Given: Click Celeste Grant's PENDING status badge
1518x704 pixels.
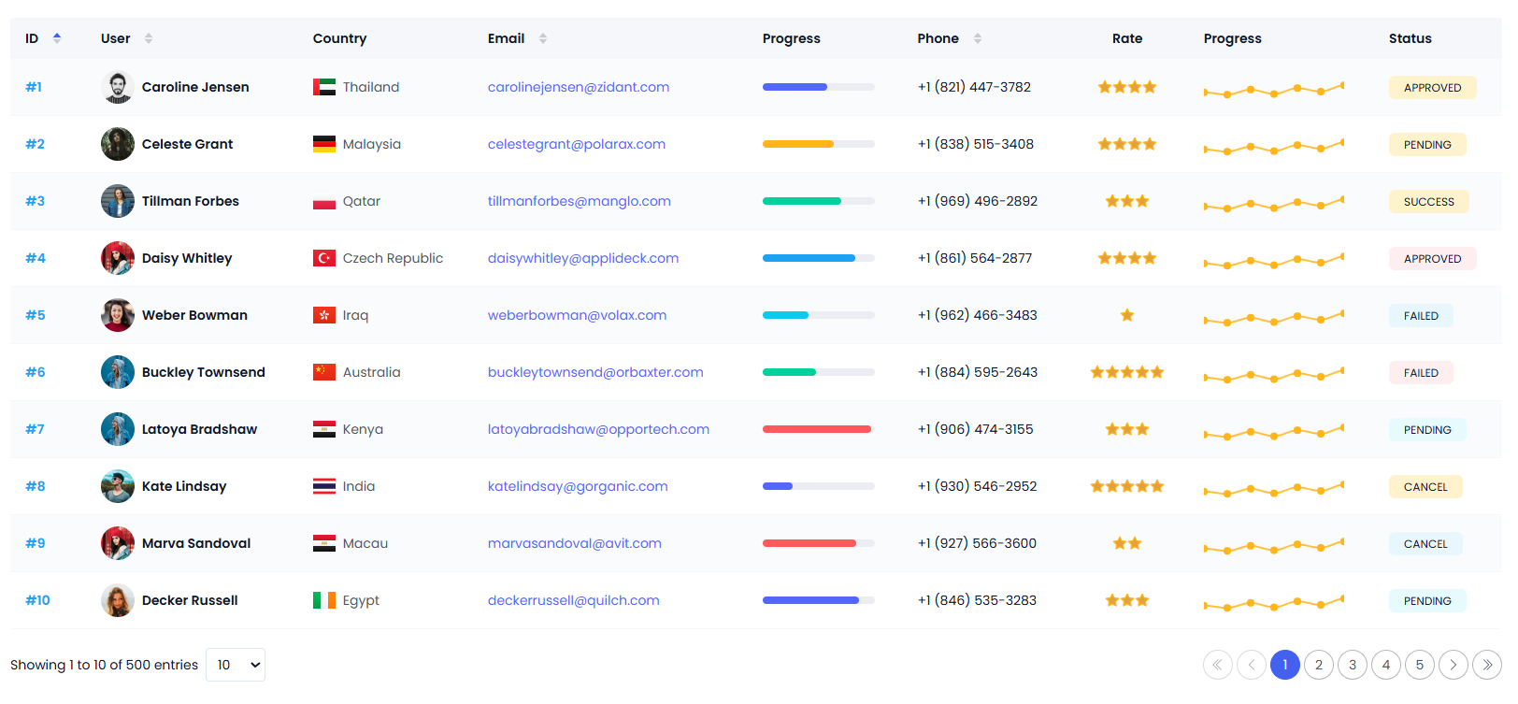Looking at the screenshot, I should 1427,144.
